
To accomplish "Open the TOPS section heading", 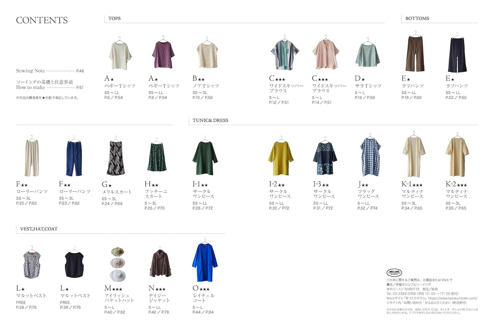I will [114, 18].
